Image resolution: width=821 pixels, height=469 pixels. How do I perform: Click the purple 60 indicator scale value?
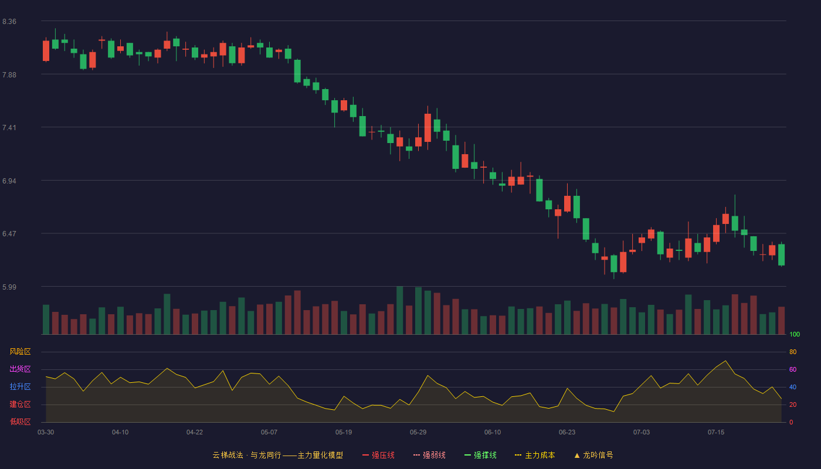[x=793, y=369]
